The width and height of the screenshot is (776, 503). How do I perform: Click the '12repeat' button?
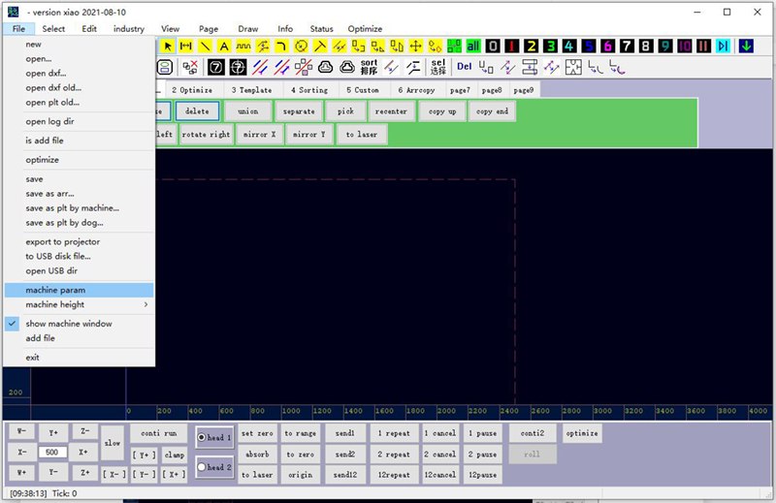pos(394,475)
